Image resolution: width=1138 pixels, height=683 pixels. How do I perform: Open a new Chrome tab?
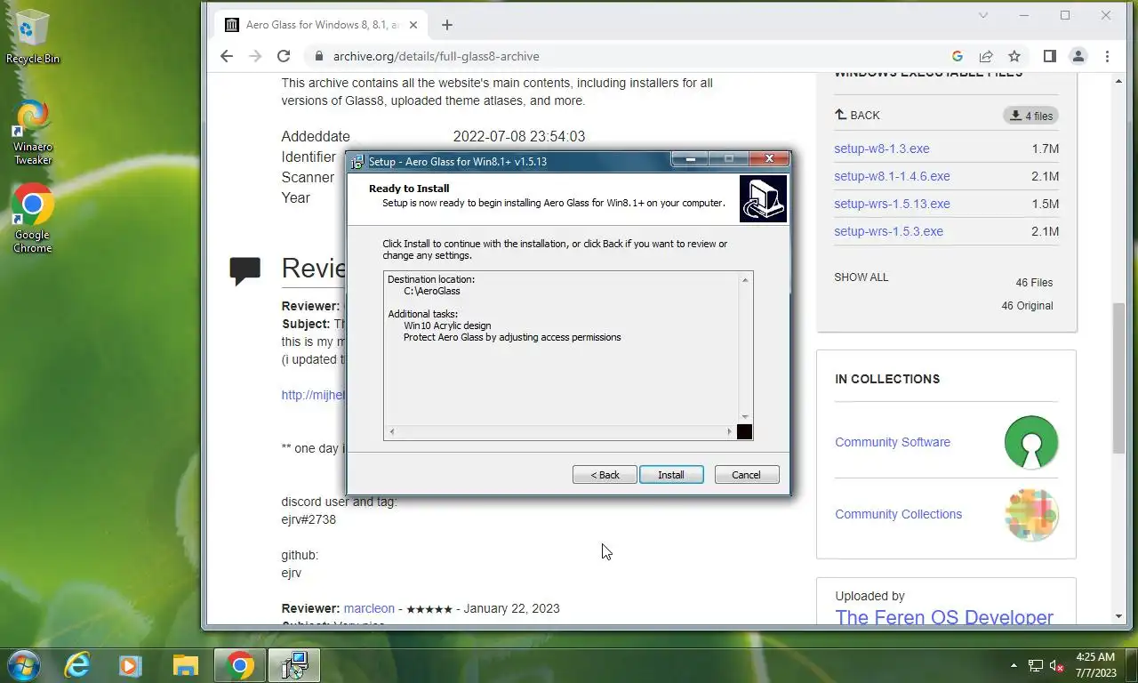point(447,25)
